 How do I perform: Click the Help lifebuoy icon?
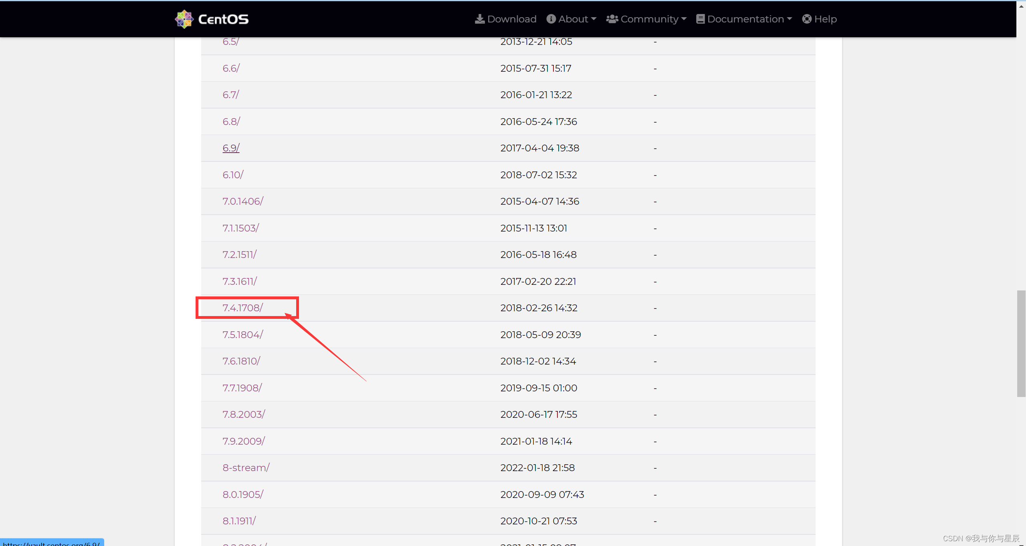tap(807, 19)
